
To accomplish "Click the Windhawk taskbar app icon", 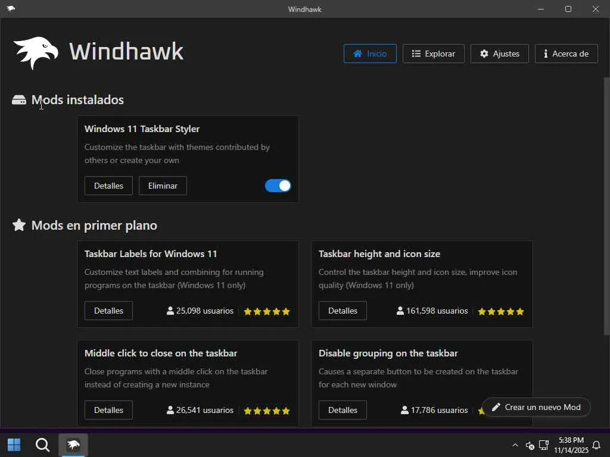I will coord(73,445).
